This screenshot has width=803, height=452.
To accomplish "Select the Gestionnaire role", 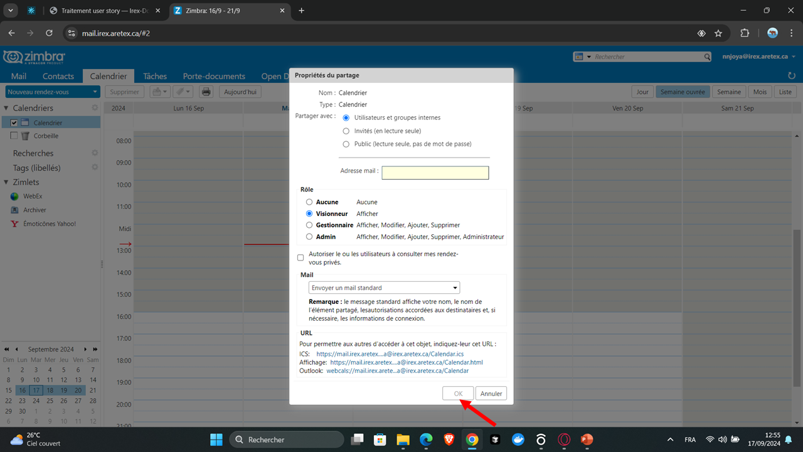I will click(x=309, y=225).
